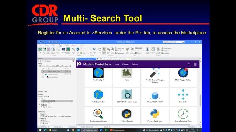This screenshot has height=132, width=236.
Task: Collapse the Tile Server group
Action: (x=39, y=105)
